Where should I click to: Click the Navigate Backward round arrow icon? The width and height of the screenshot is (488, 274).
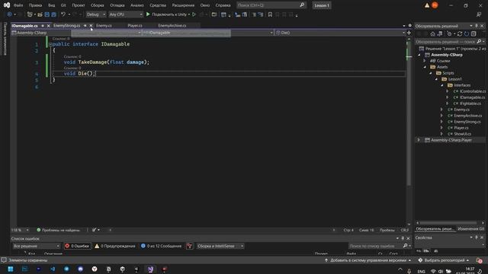[9, 14]
